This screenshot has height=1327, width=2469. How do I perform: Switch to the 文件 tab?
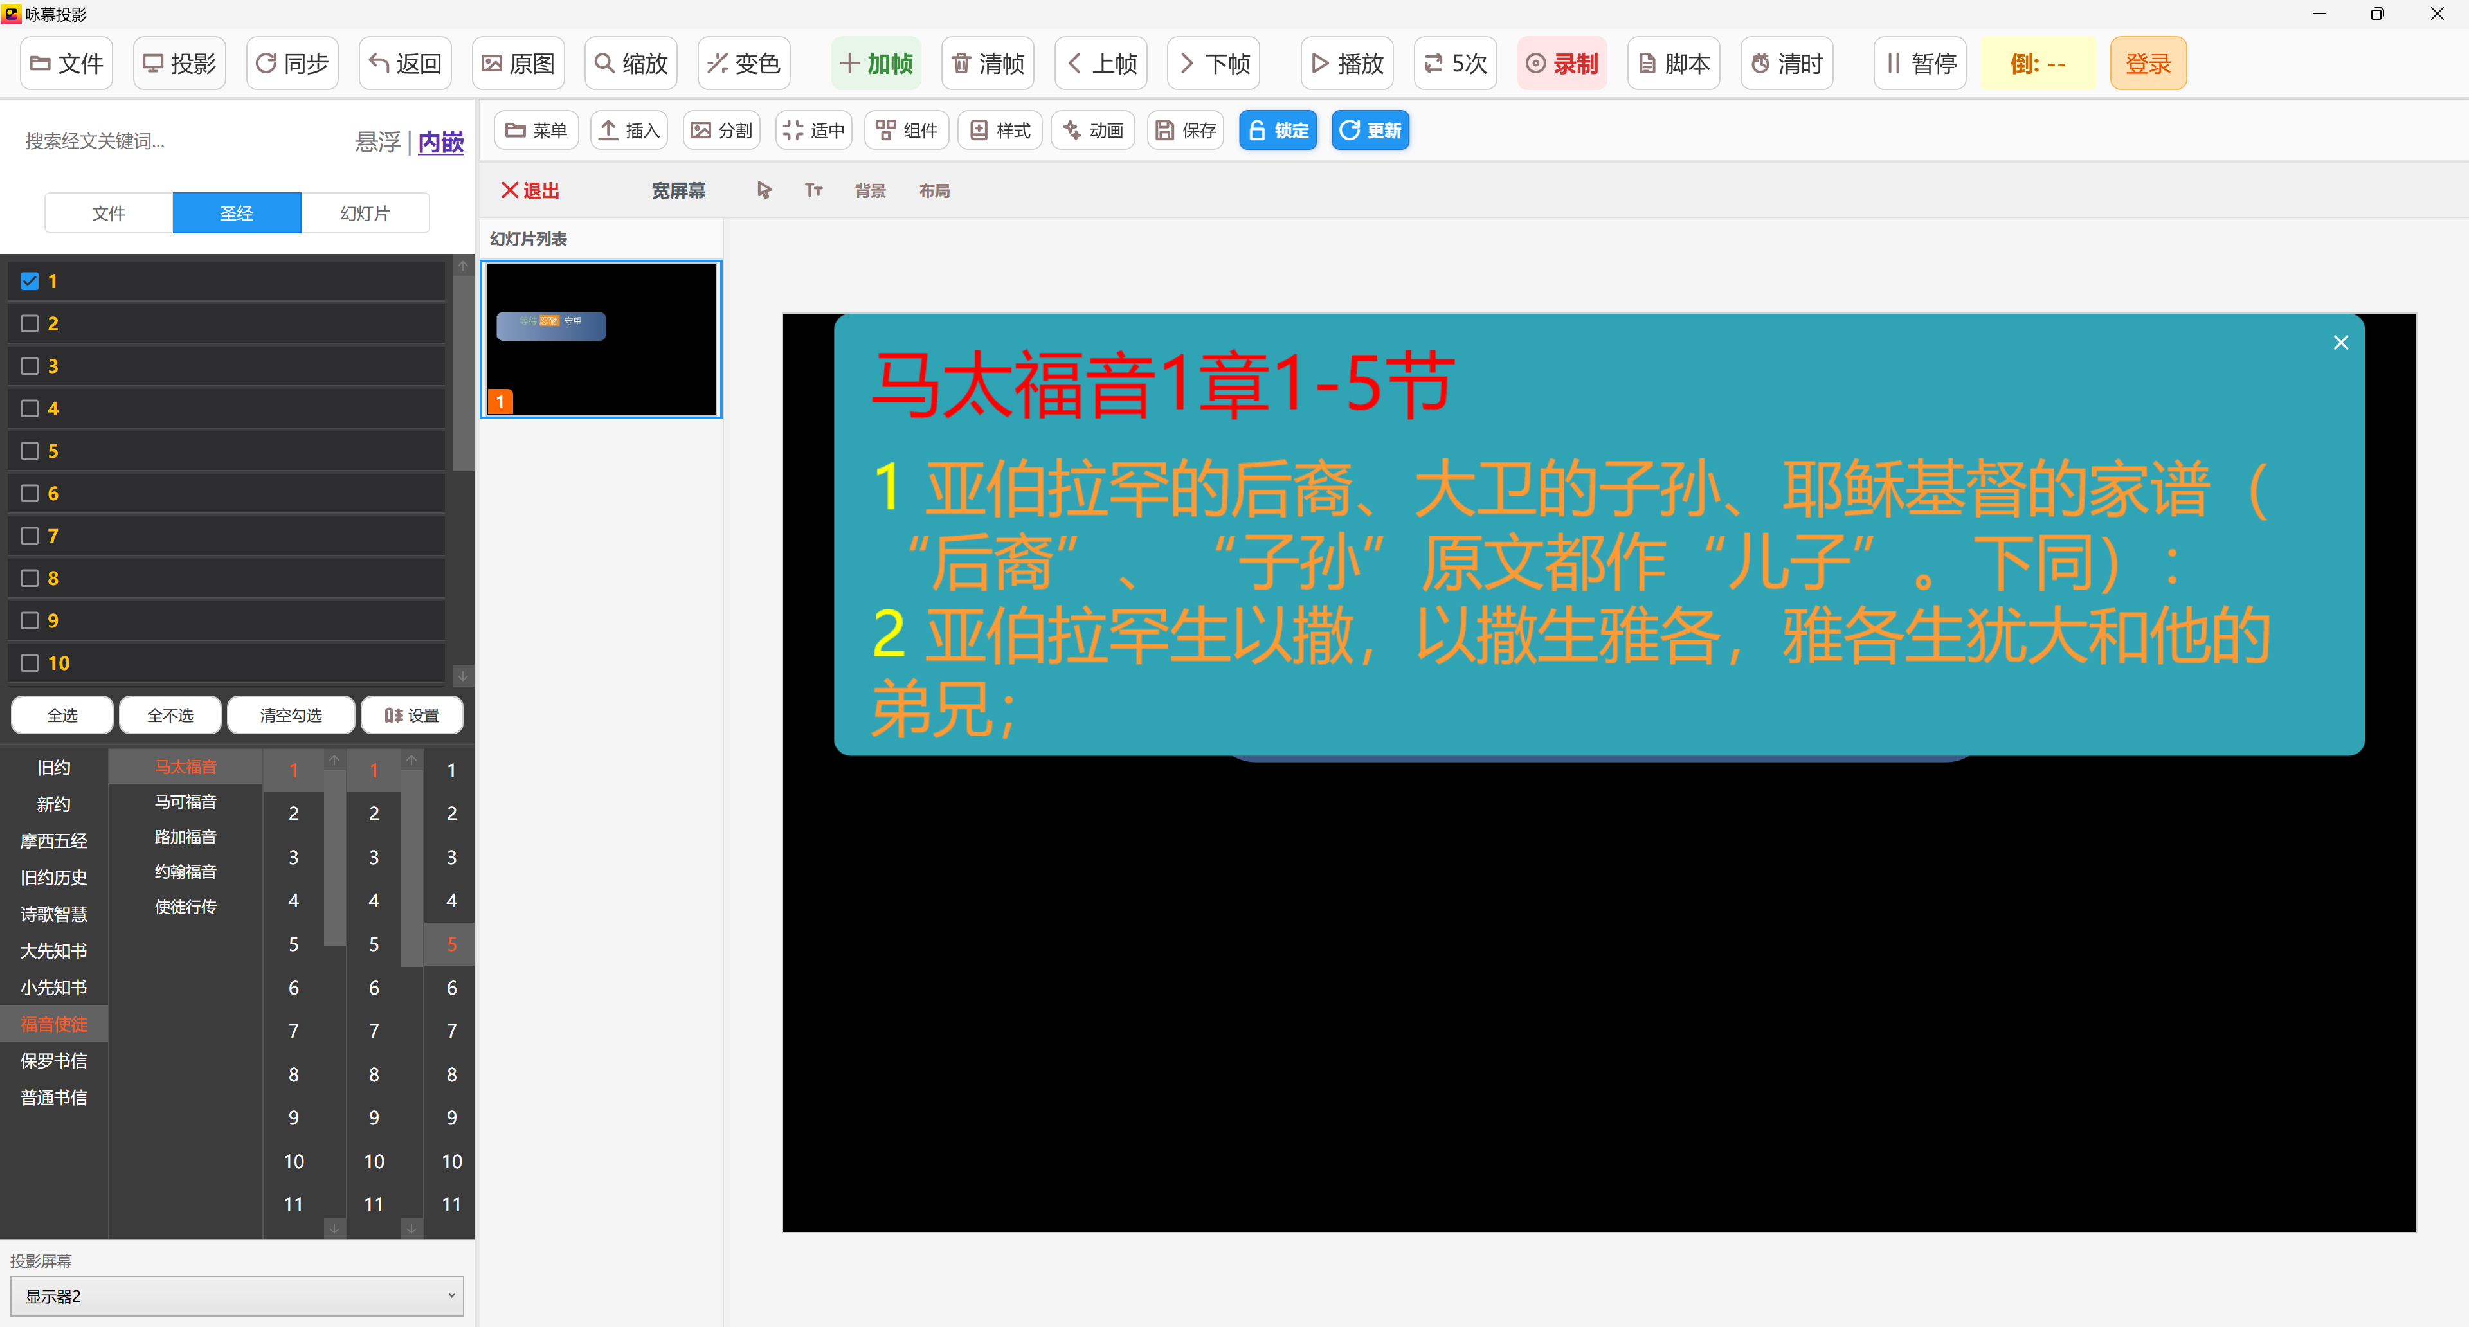(x=107, y=213)
